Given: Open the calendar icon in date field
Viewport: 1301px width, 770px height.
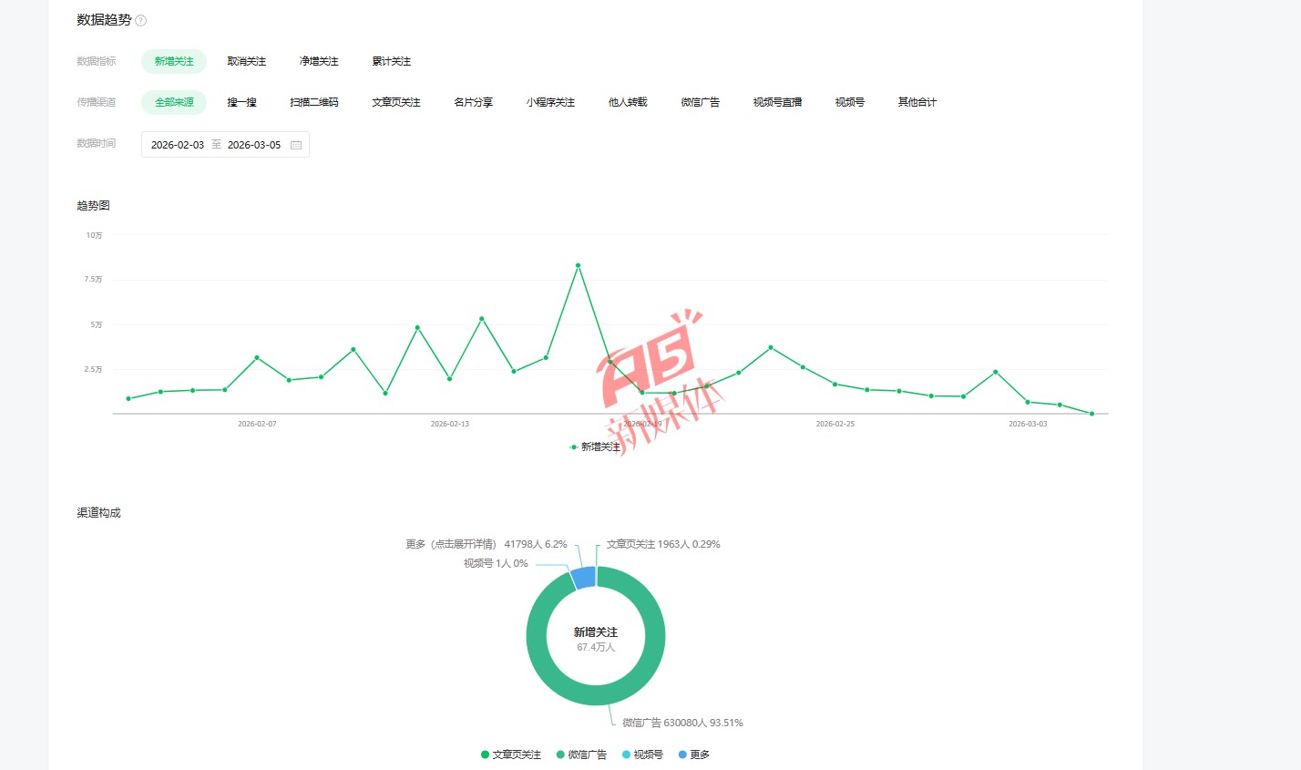Looking at the screenshot, I should point(296,145).
